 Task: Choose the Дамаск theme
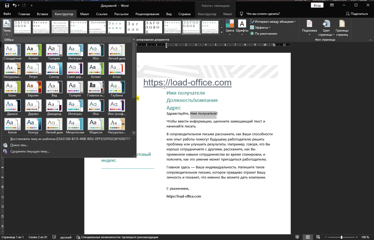pyautogui.click(x=12, y=107)
